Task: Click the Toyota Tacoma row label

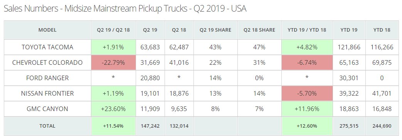Action: click(47, 47)
